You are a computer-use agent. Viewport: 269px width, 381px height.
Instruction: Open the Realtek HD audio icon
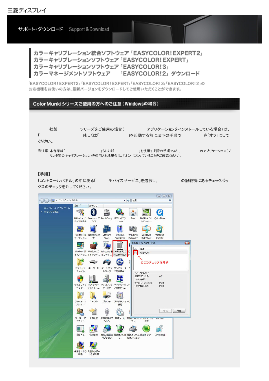80,232
